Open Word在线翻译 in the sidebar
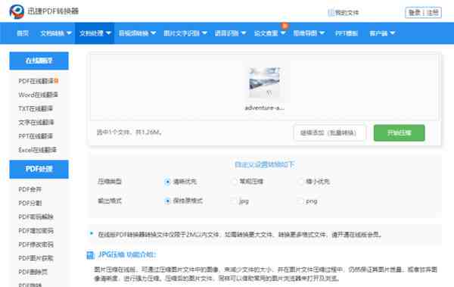 coord(39,95)
